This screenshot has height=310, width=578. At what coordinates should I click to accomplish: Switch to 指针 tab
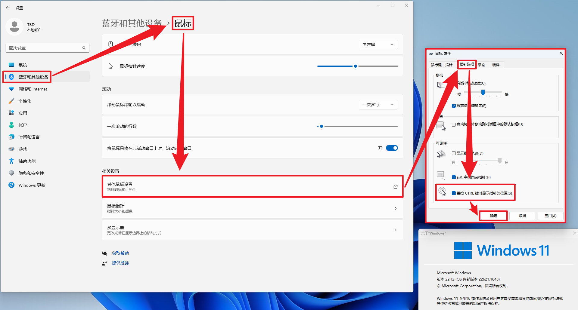pyautogui.click(x=449, y=65)
